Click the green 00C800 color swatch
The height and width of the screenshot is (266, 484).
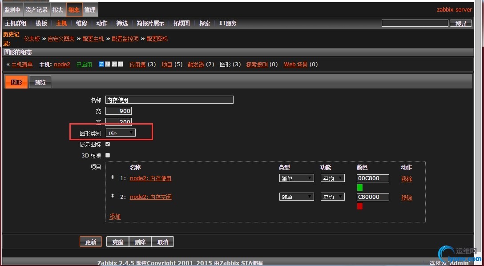(x=360, y=188)
